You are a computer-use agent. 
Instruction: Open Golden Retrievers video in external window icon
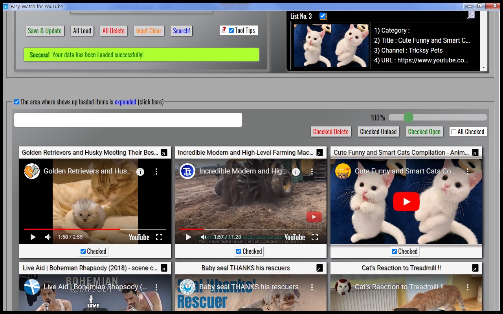point(164,153)
